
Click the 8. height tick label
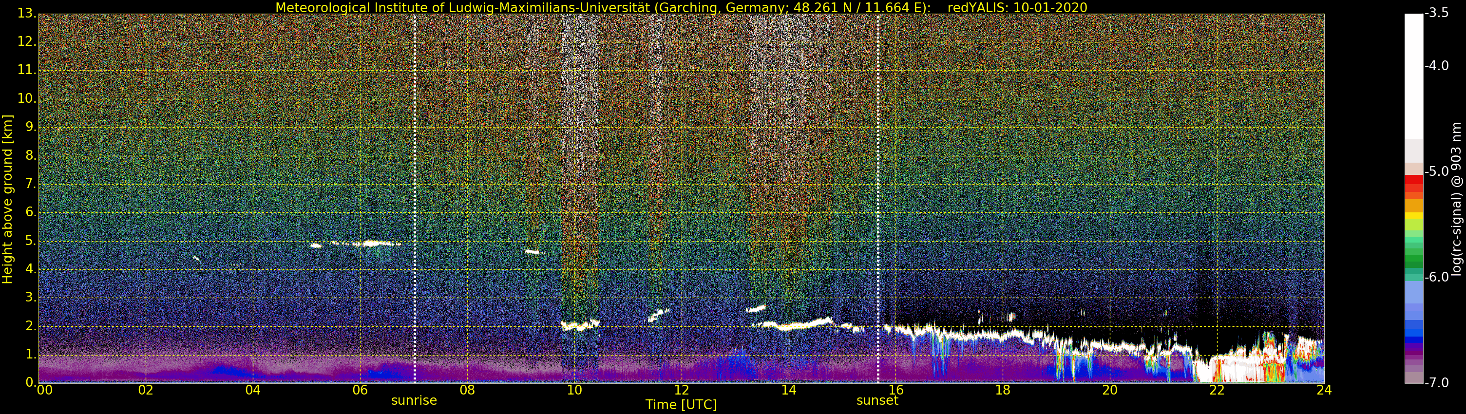31,155
